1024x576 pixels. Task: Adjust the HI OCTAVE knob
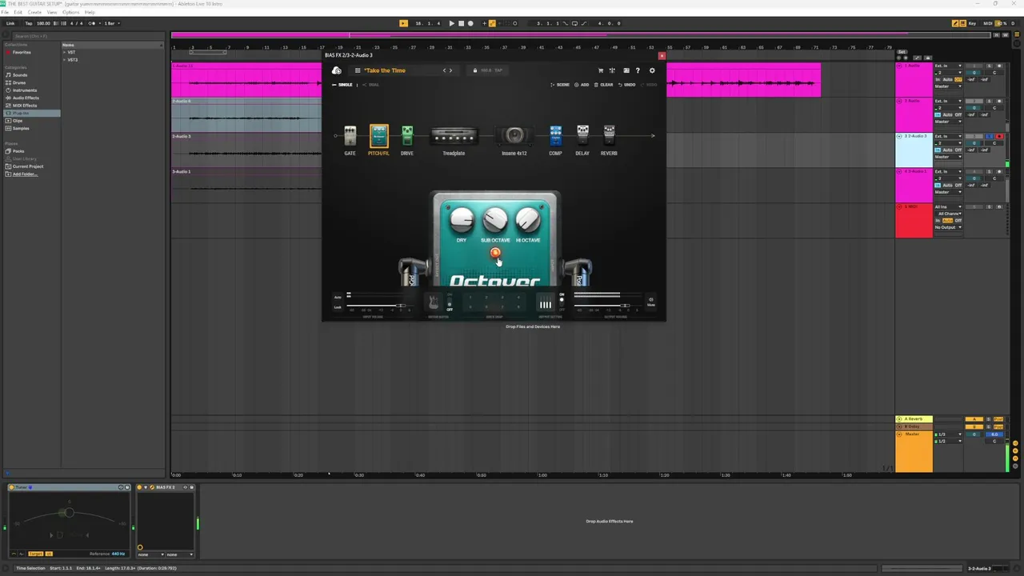coord(528,218)
